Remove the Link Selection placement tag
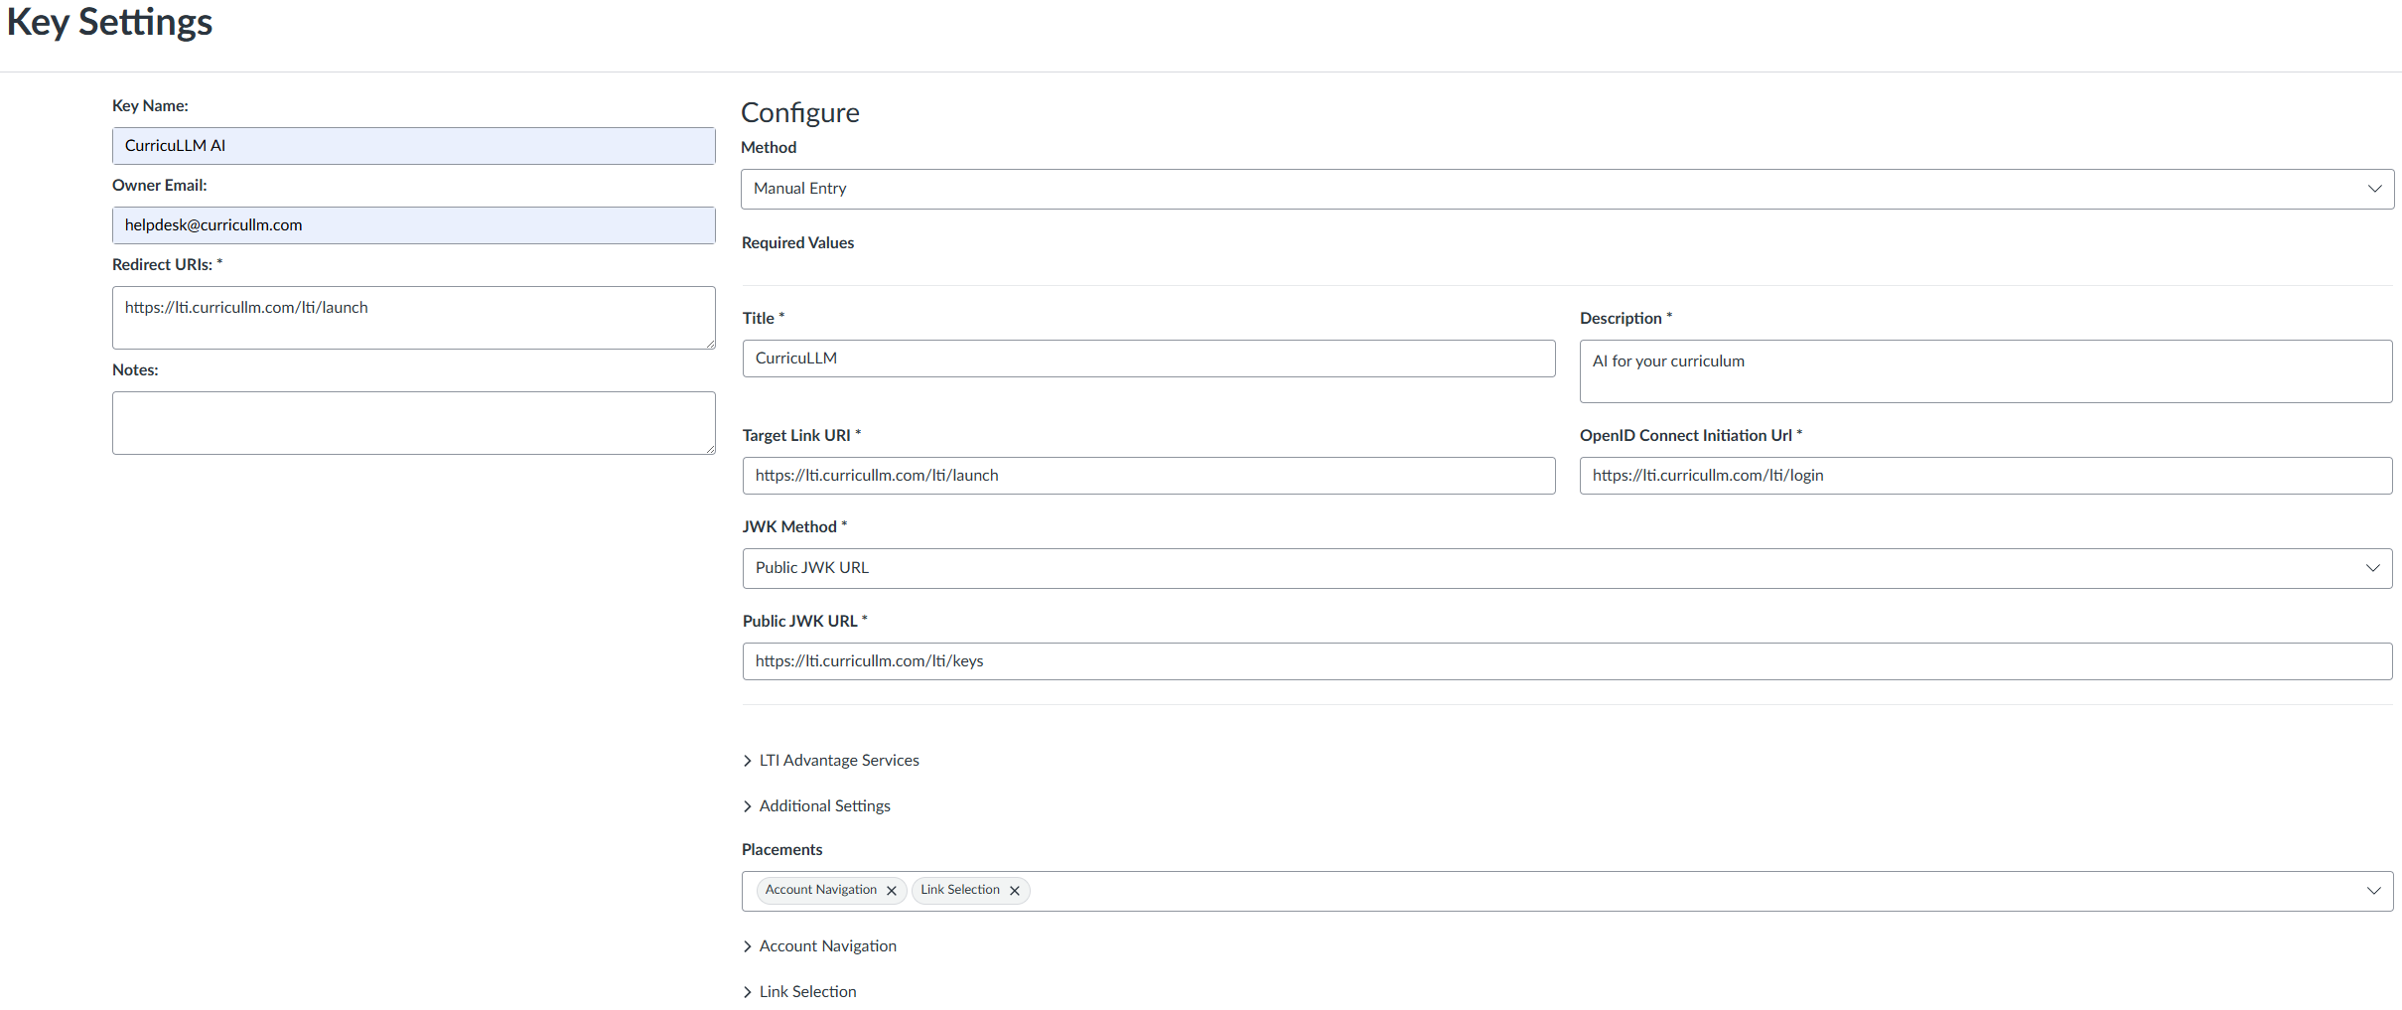 tap(1014, 890)
